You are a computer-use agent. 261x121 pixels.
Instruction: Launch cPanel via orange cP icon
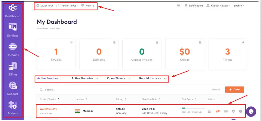218,111
